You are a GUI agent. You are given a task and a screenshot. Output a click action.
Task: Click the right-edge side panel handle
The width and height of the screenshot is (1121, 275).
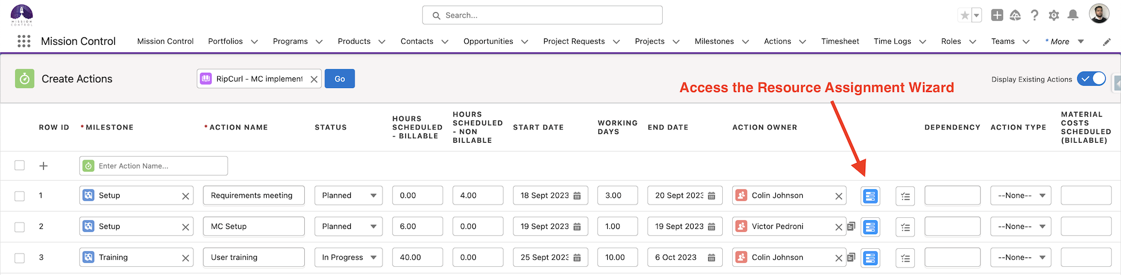1117,83
